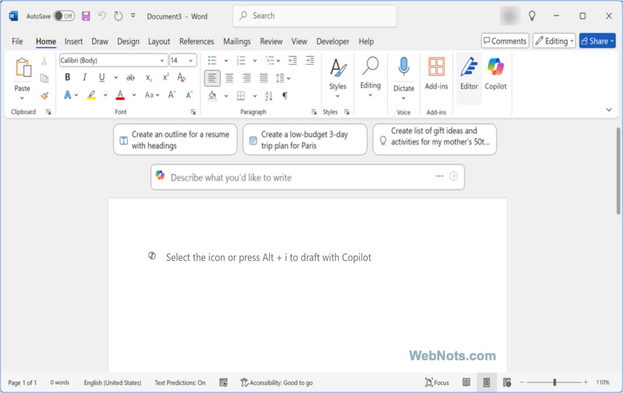Apply yellow text highlight color

[91, 95]
